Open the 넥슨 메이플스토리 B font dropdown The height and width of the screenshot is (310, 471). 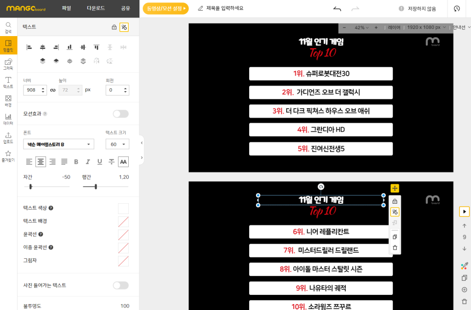(x=59, y=144)
